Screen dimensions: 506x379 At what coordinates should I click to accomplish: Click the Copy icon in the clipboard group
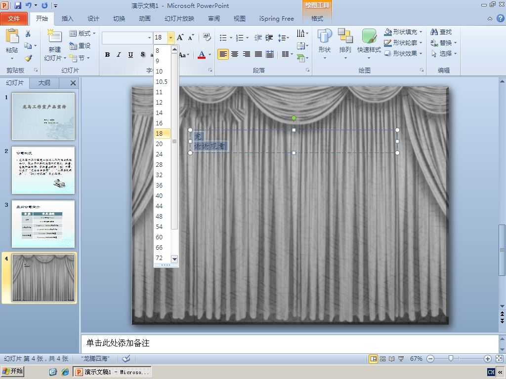click(x=28, y=46)
